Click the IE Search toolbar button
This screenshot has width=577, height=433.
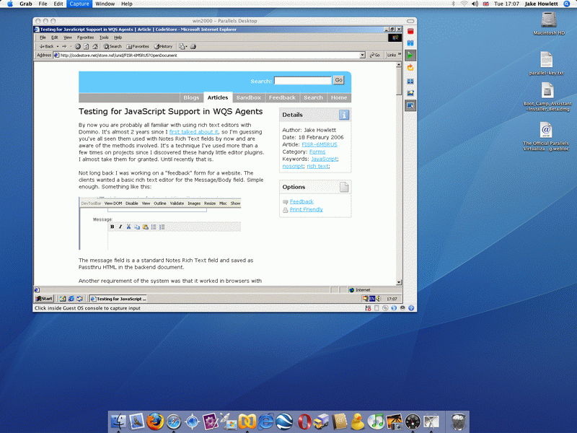(113, 46)
